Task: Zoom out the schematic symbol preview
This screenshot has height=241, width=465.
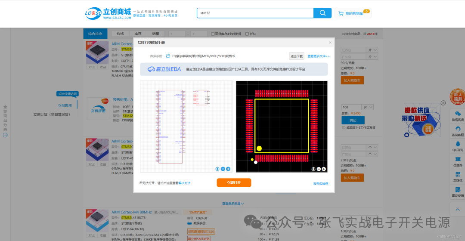Action: (223, 169)
